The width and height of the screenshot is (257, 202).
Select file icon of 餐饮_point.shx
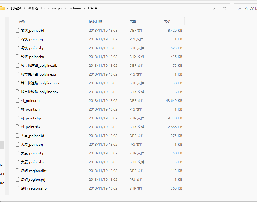(18, 57)
